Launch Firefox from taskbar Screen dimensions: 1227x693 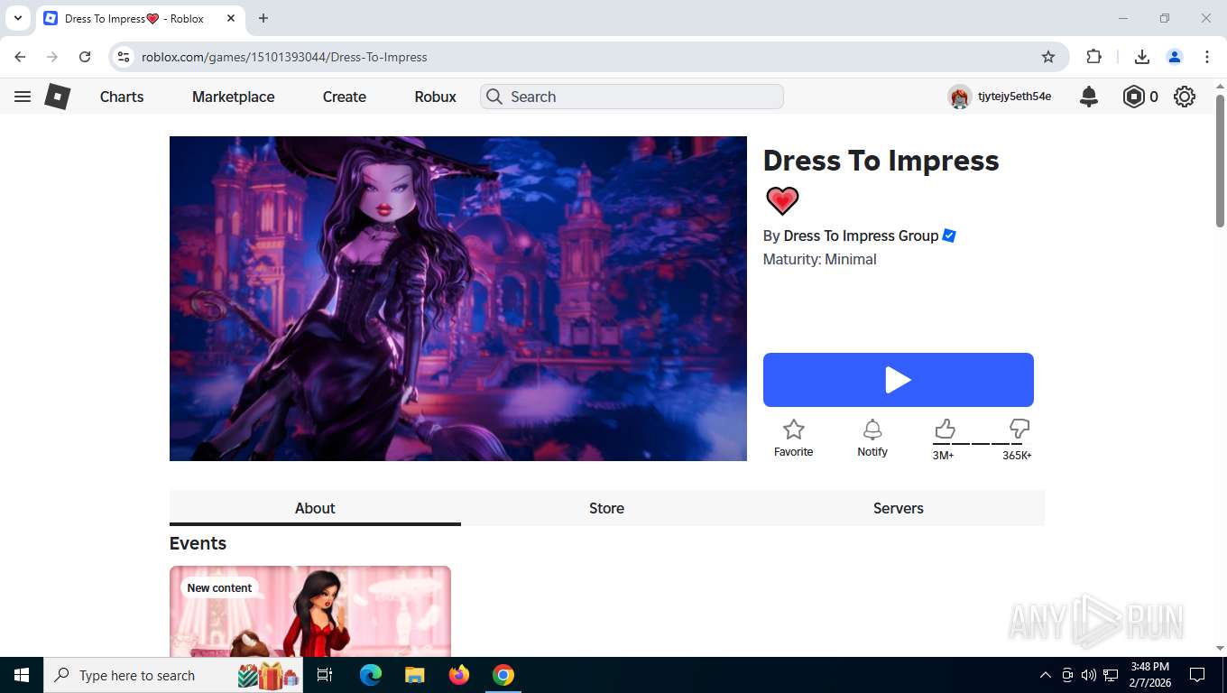[x=459, y=675]
